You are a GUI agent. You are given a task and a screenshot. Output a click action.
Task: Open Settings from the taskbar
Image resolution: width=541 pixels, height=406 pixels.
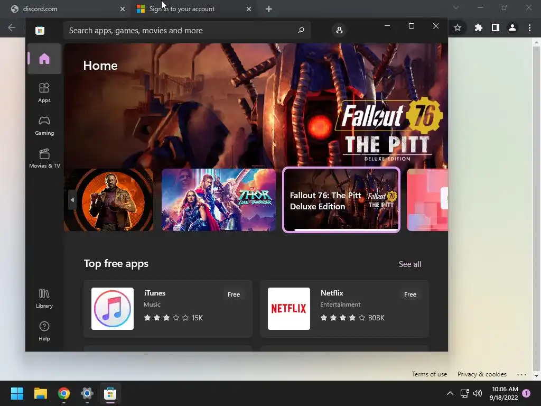point(87,393)
